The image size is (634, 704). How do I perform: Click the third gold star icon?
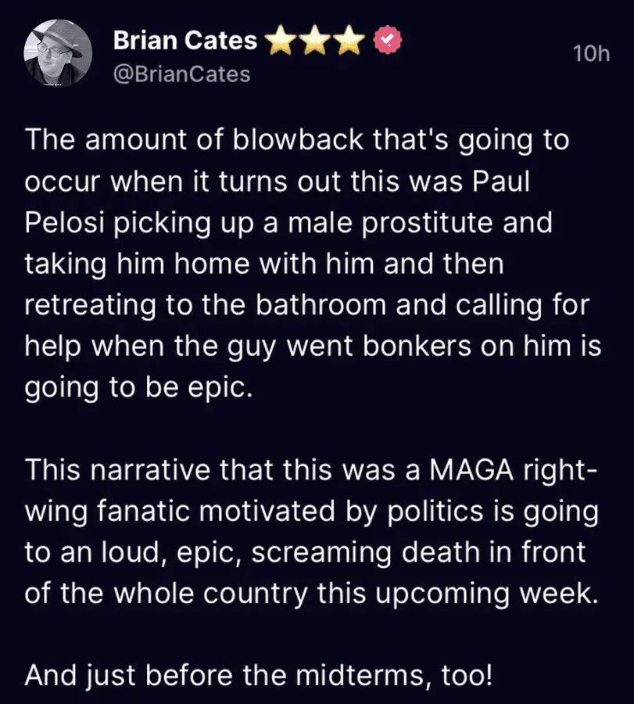(x=351, y=41)
